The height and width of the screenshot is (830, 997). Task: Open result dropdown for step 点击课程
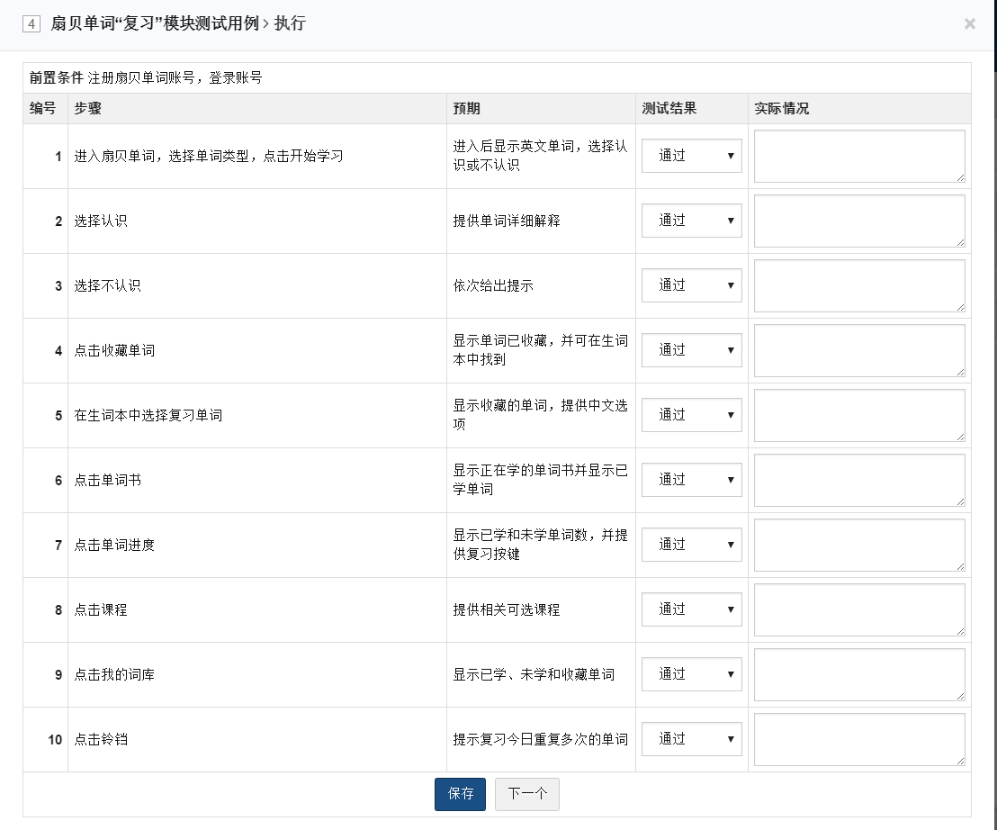pos(692,610)
